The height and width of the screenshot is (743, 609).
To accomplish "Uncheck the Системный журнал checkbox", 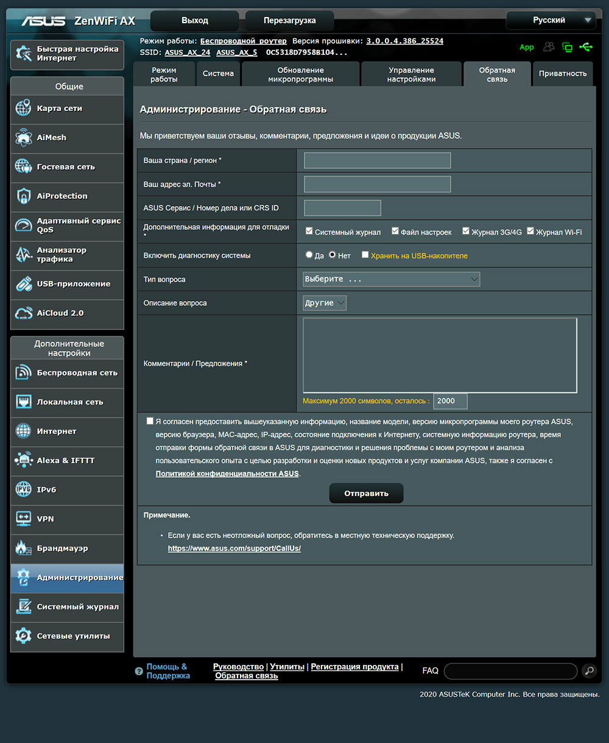I will 309,232.
